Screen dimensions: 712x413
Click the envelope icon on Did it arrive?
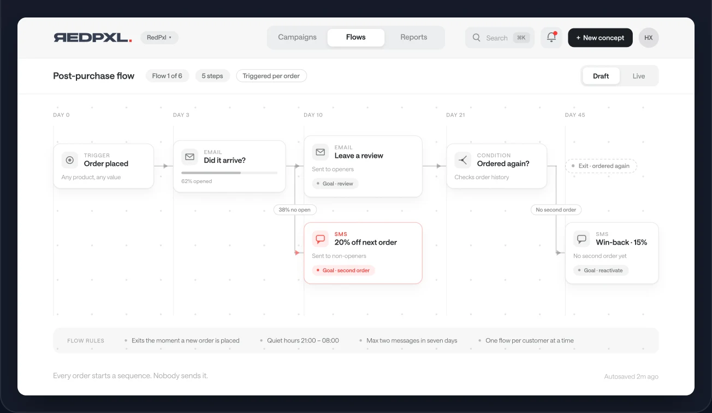tap(189, 157)
